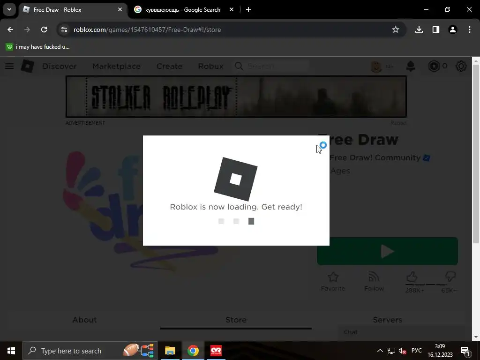The height and width of the screenshot is (360, 480).
Task: Open the red recorder app in taskbar
Action: [x=216, y=351]
